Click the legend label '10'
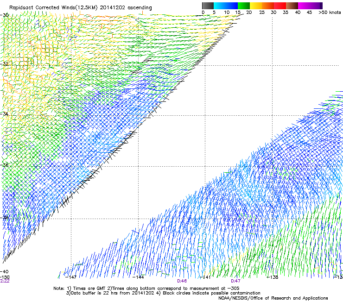Image resolution: width=343 pixels, height=301 pixels. pos(227,13)
